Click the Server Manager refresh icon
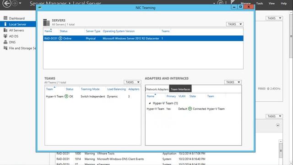Image resolution: width=293 pixels, height=165 pixels. 220,3
